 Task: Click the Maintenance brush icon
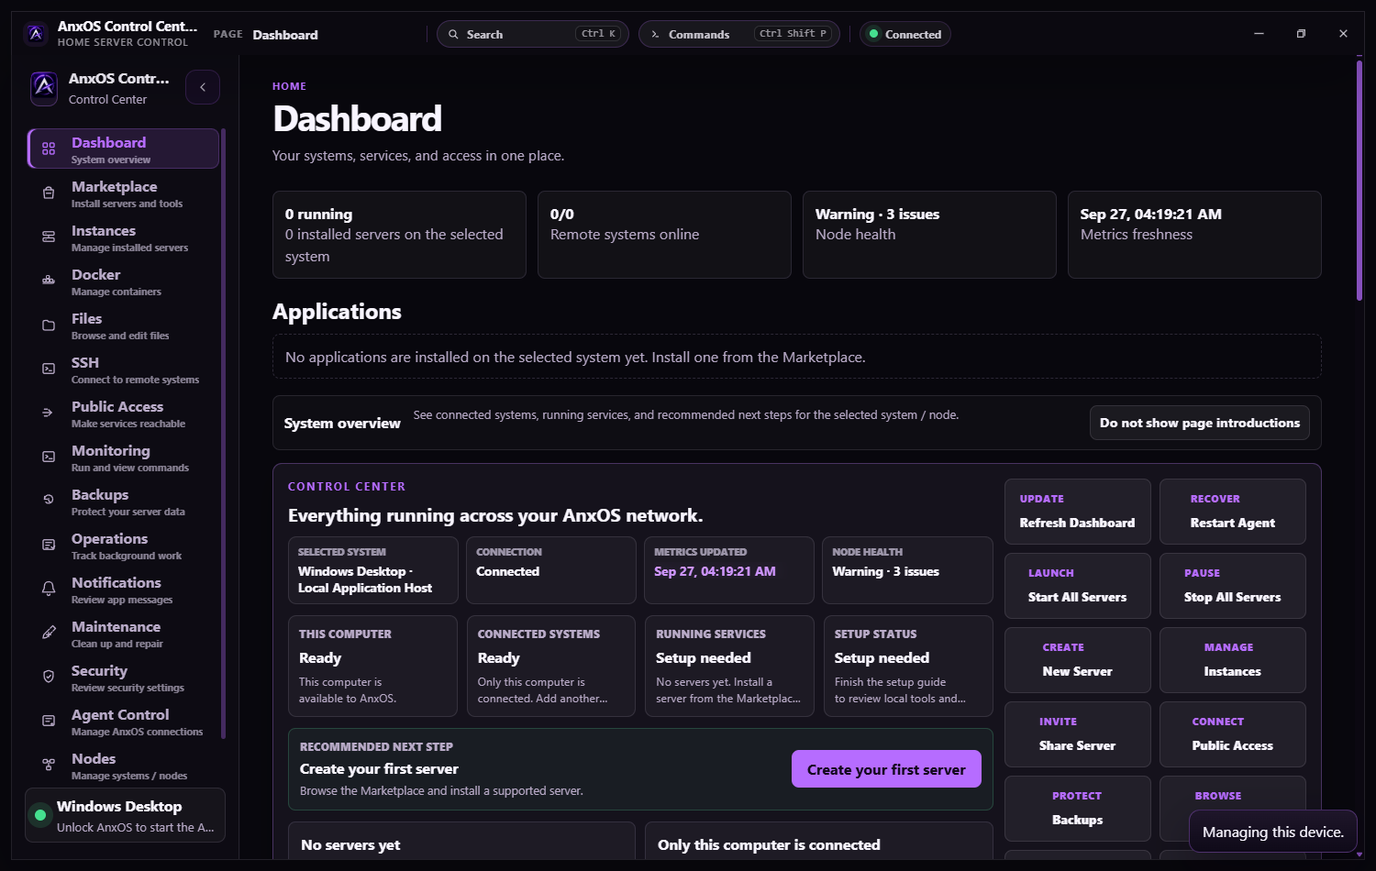[49, 633]
